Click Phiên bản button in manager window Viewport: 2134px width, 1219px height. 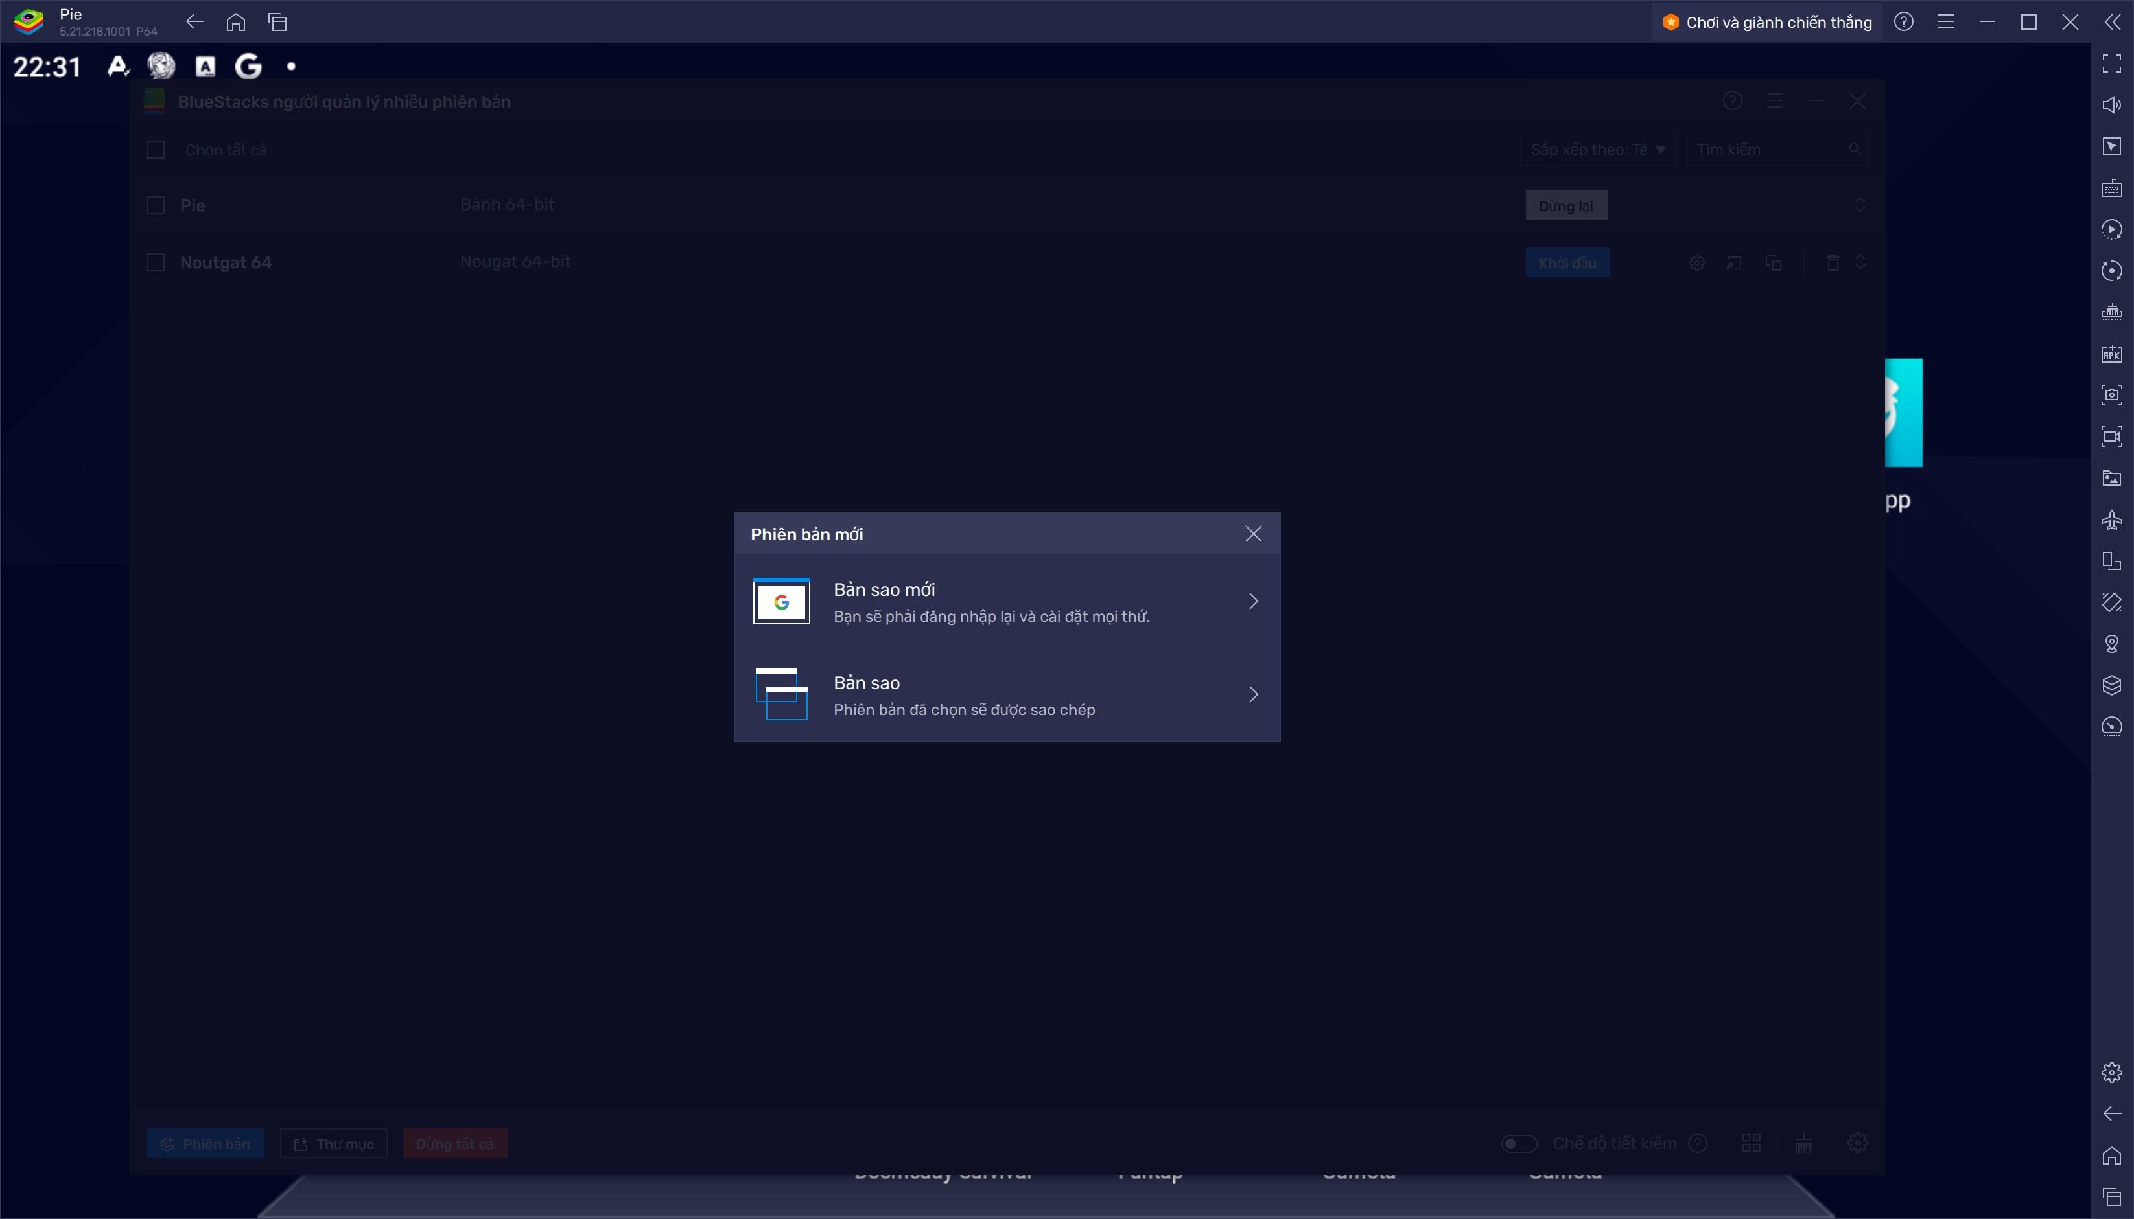point(205,1144)
